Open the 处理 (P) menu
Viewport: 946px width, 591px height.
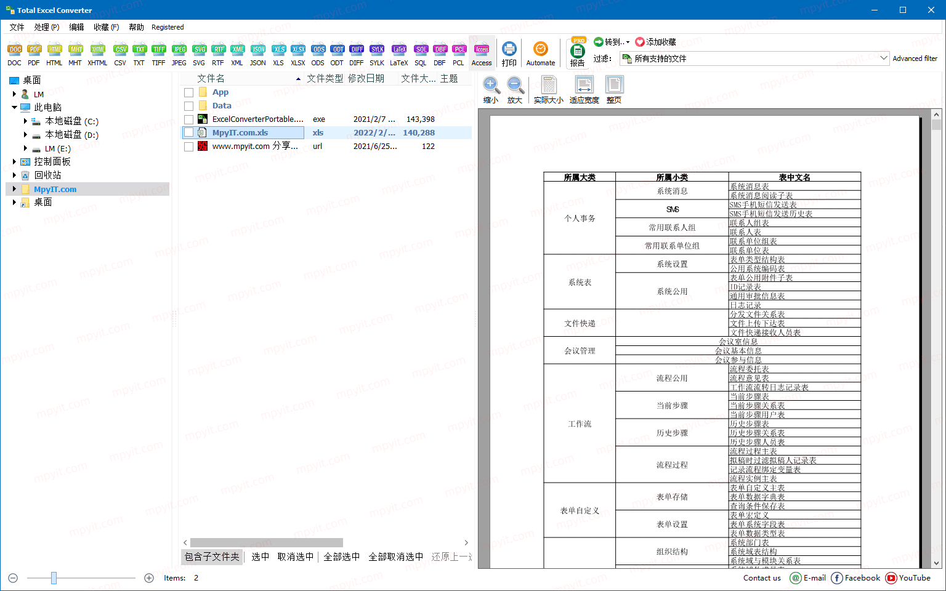click(47, 27)
